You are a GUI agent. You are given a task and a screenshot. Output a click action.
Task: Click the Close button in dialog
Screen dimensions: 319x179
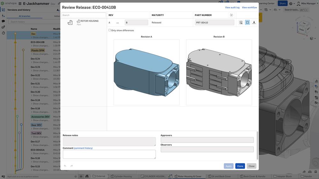pos(251,166)
